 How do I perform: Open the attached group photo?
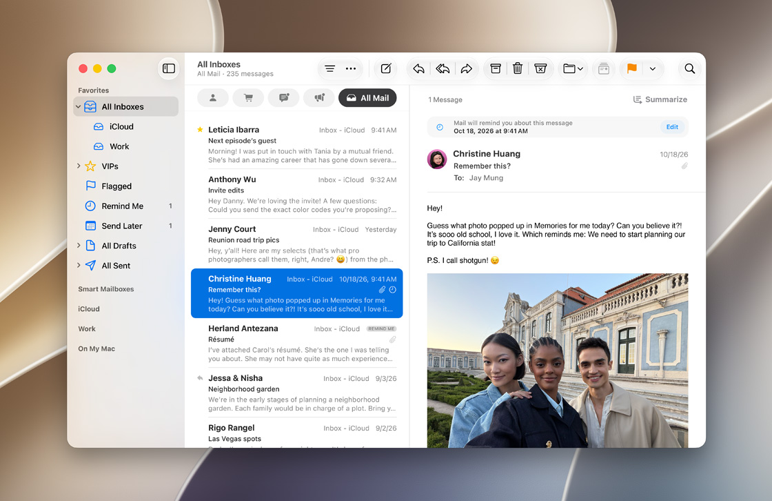tap(558, 360)
